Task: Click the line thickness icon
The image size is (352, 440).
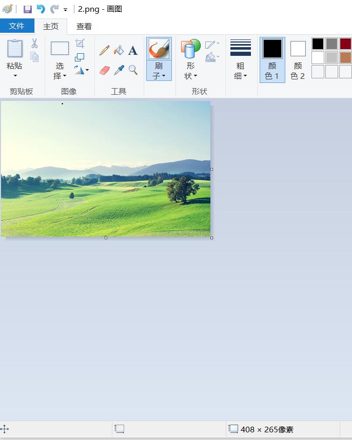Action: coord(240,48)
